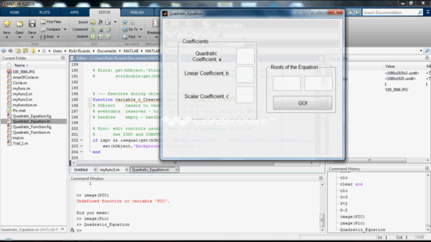The image size is (431, 242).
Task: Select the EDITOR ribbon tab
Action: pos(104,12)
